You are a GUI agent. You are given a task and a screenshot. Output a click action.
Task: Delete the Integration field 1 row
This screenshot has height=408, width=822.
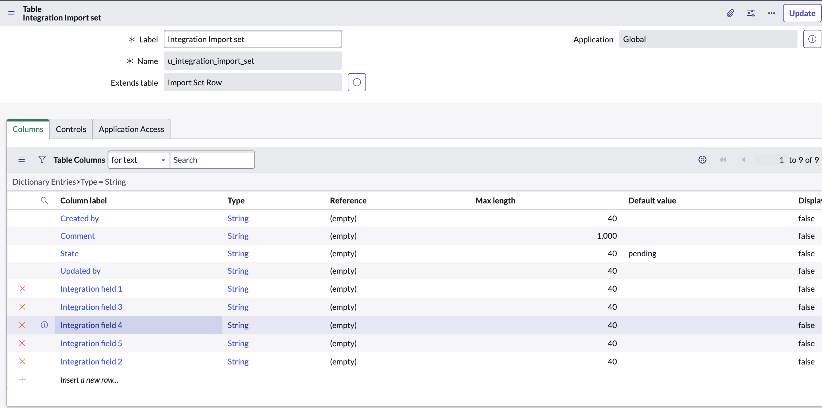tap(22, 289)
